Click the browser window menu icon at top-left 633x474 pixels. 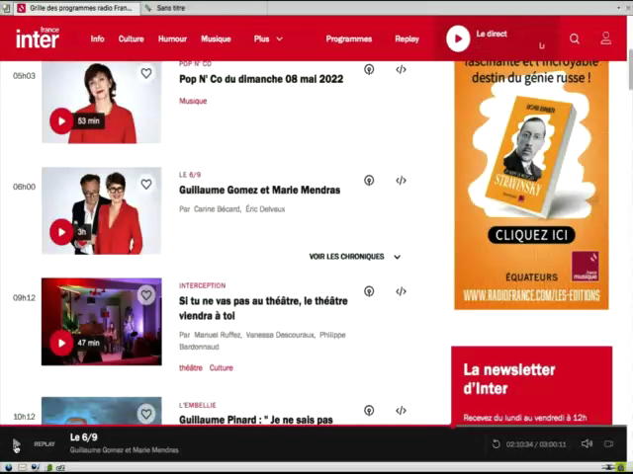point(6,8)
